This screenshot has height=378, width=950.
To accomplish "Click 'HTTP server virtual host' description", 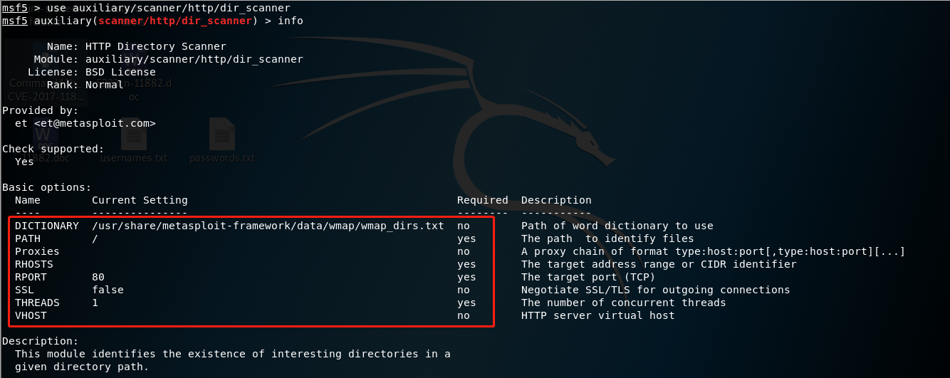I will (x=598, y=315).
